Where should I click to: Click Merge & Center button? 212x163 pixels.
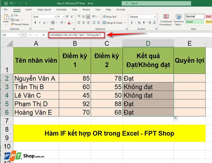click(x=113, y=23)
